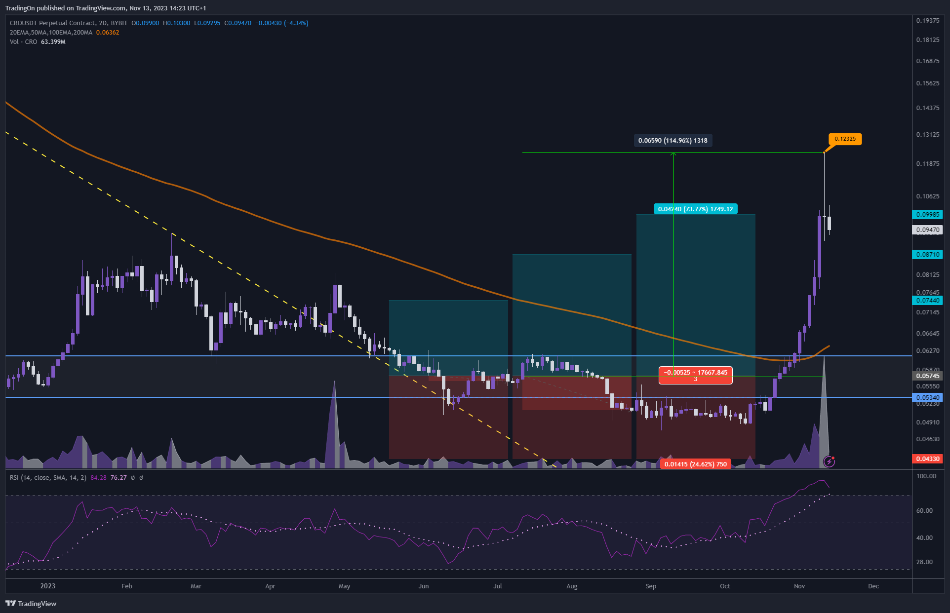
Task: Click the 40.00 level on RSI scale
Action: pos(925,537)
